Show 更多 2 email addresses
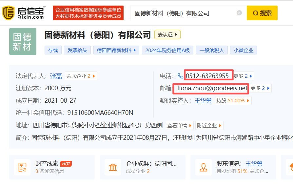293x187 pixels. point(260,88)
